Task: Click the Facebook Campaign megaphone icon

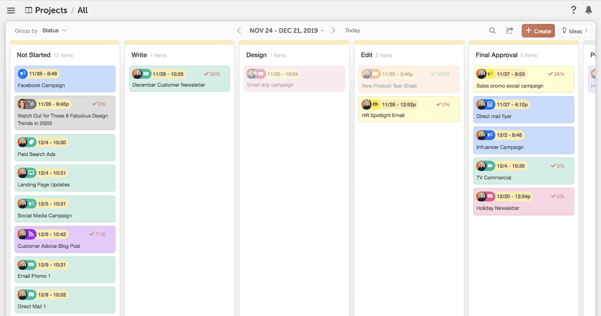Action: click(x=23, y=74)
